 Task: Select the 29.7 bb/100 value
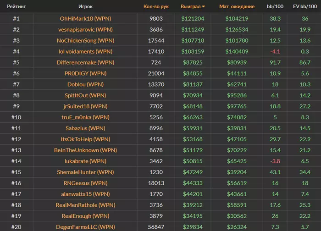[x=275, y=139]
